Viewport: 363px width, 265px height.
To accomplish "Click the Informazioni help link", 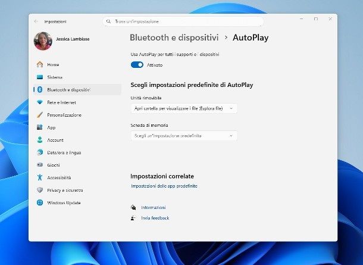I will tap(153, 207).
